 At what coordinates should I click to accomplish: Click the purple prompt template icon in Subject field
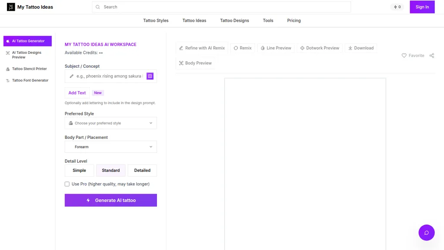point(150,76)
